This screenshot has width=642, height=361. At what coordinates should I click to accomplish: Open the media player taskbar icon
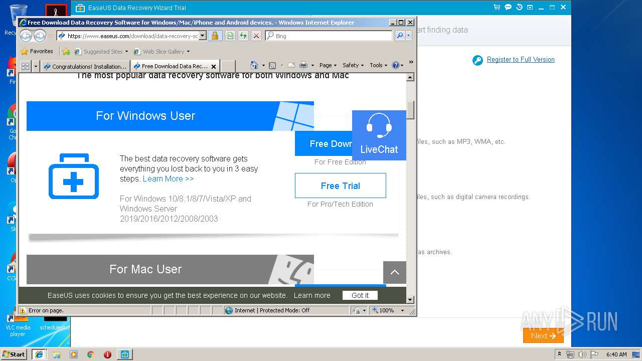click(74, 354)
